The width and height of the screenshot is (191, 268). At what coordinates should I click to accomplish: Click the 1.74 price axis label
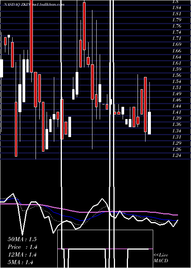pos(176,32)
